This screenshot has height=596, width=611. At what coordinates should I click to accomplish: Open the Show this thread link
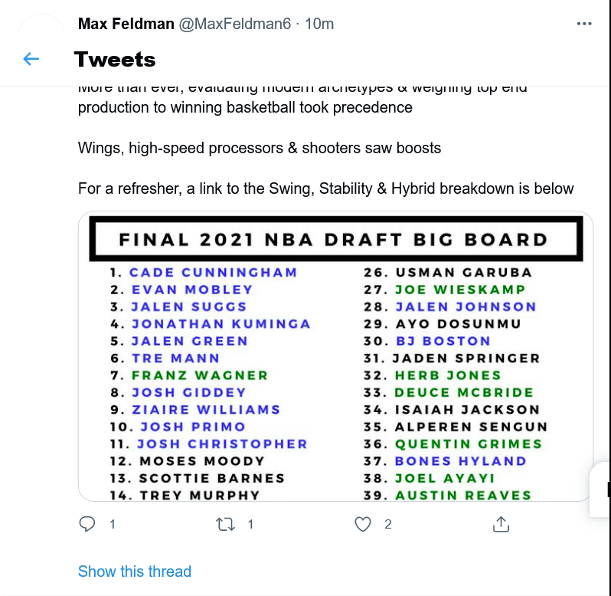tap(135, 571)
